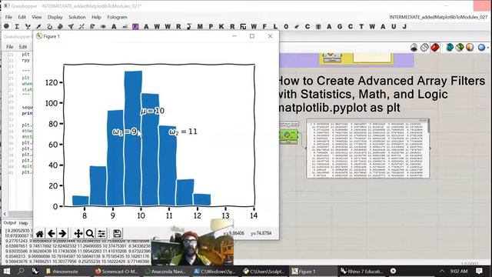Click the purple square tab icon
Viewport: 492px width, 277px height.
pos(135,27)
